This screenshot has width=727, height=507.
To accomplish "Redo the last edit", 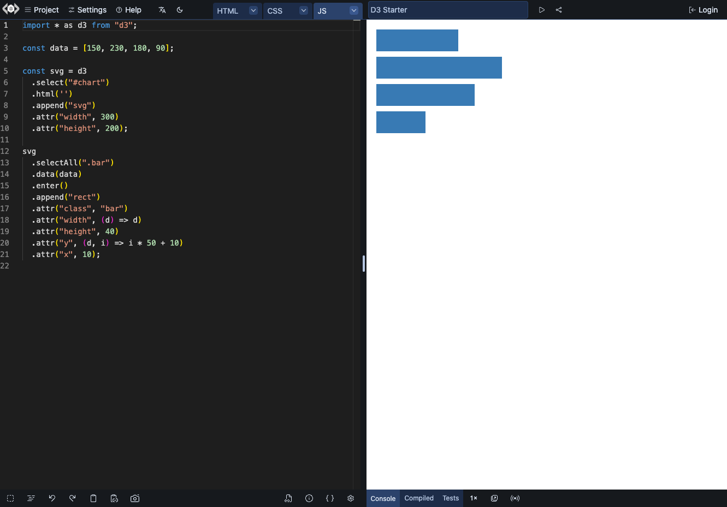I will (73, 498).
